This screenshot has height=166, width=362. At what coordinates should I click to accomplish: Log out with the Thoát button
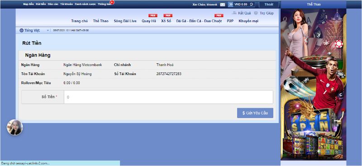pos(269,5)
